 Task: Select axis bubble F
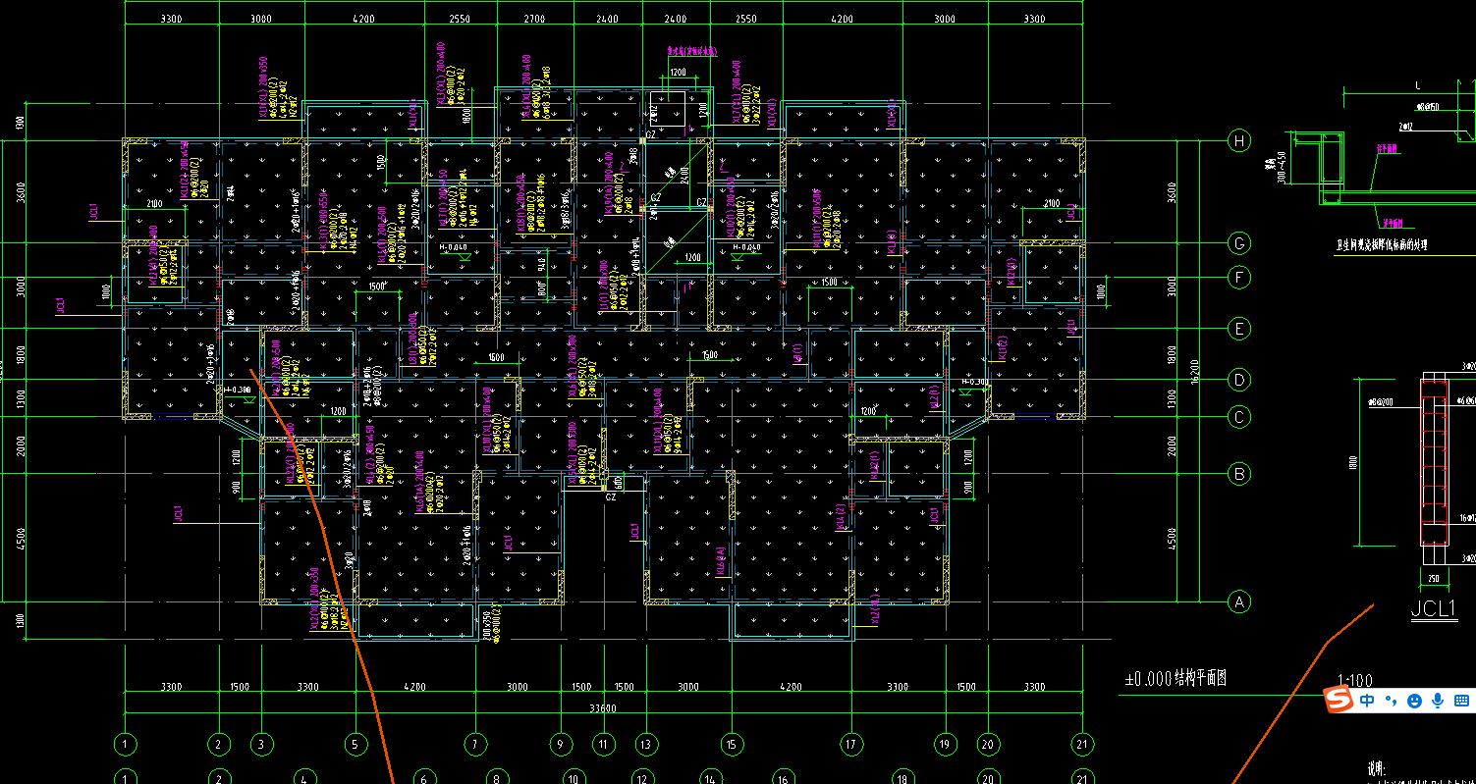pos(1239,278)
